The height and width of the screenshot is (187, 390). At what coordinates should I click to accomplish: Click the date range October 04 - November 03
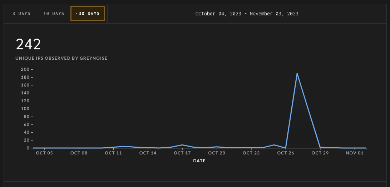click(247, 14)
